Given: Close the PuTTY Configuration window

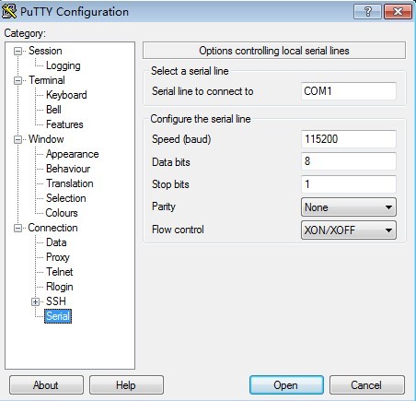Looking at the screenshot, I should 398,11.
